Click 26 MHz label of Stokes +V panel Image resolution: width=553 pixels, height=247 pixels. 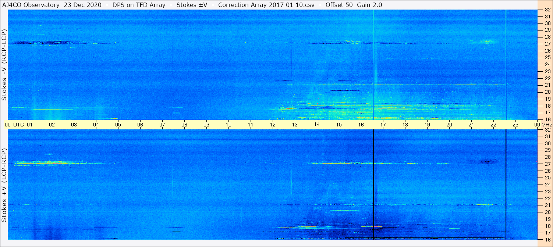(x=547, y=171)
